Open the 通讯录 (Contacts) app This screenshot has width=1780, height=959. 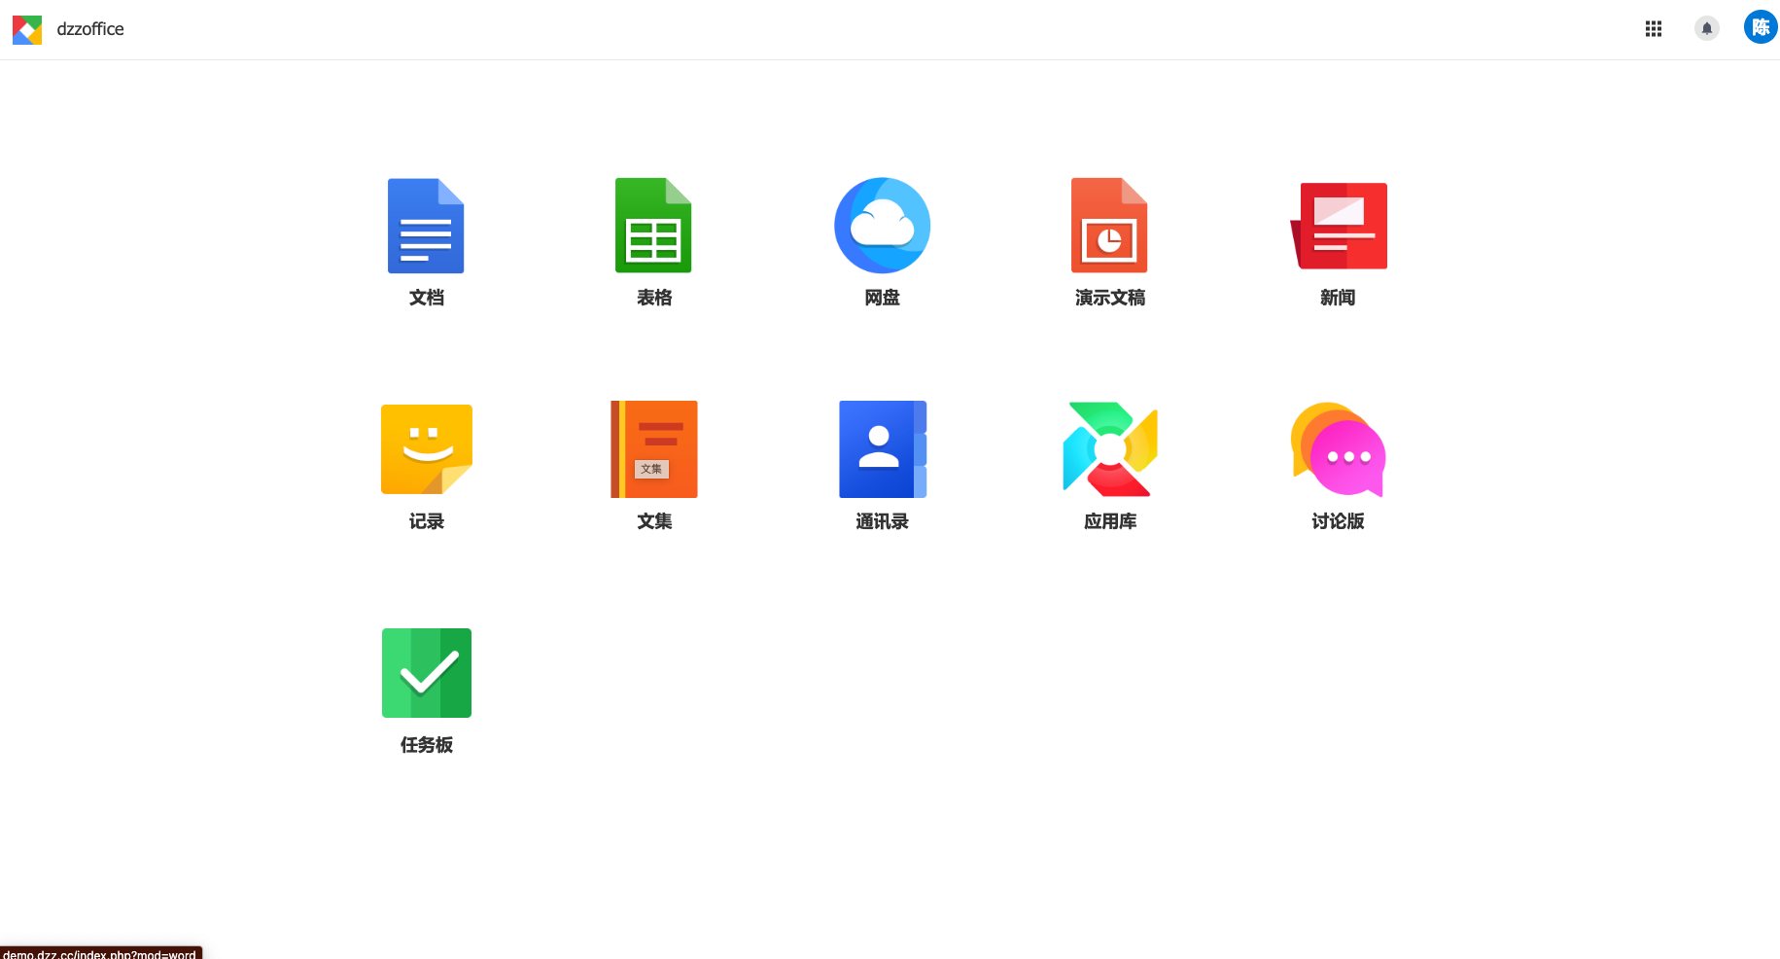[882, 449]
